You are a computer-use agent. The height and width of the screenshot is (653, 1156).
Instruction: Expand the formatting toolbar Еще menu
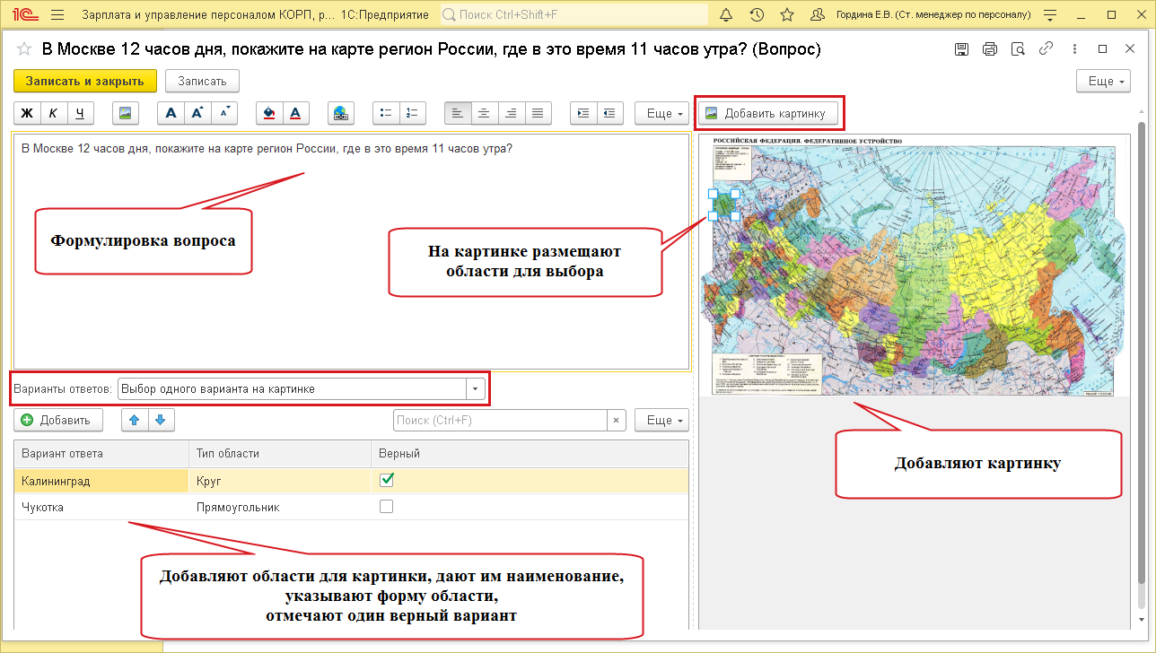[663, 113]
